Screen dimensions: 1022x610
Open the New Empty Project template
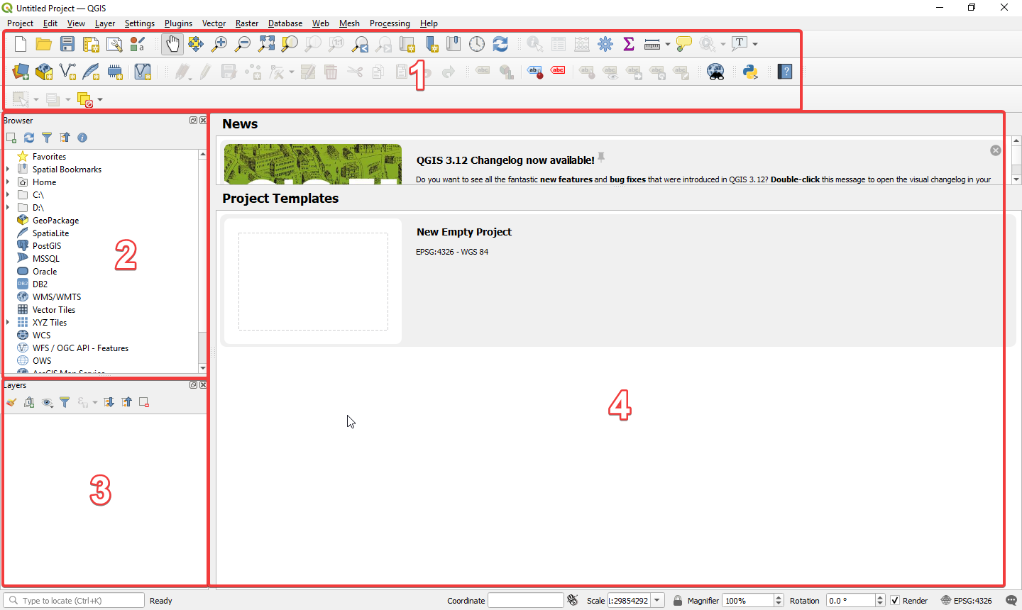tap(618, 282)
